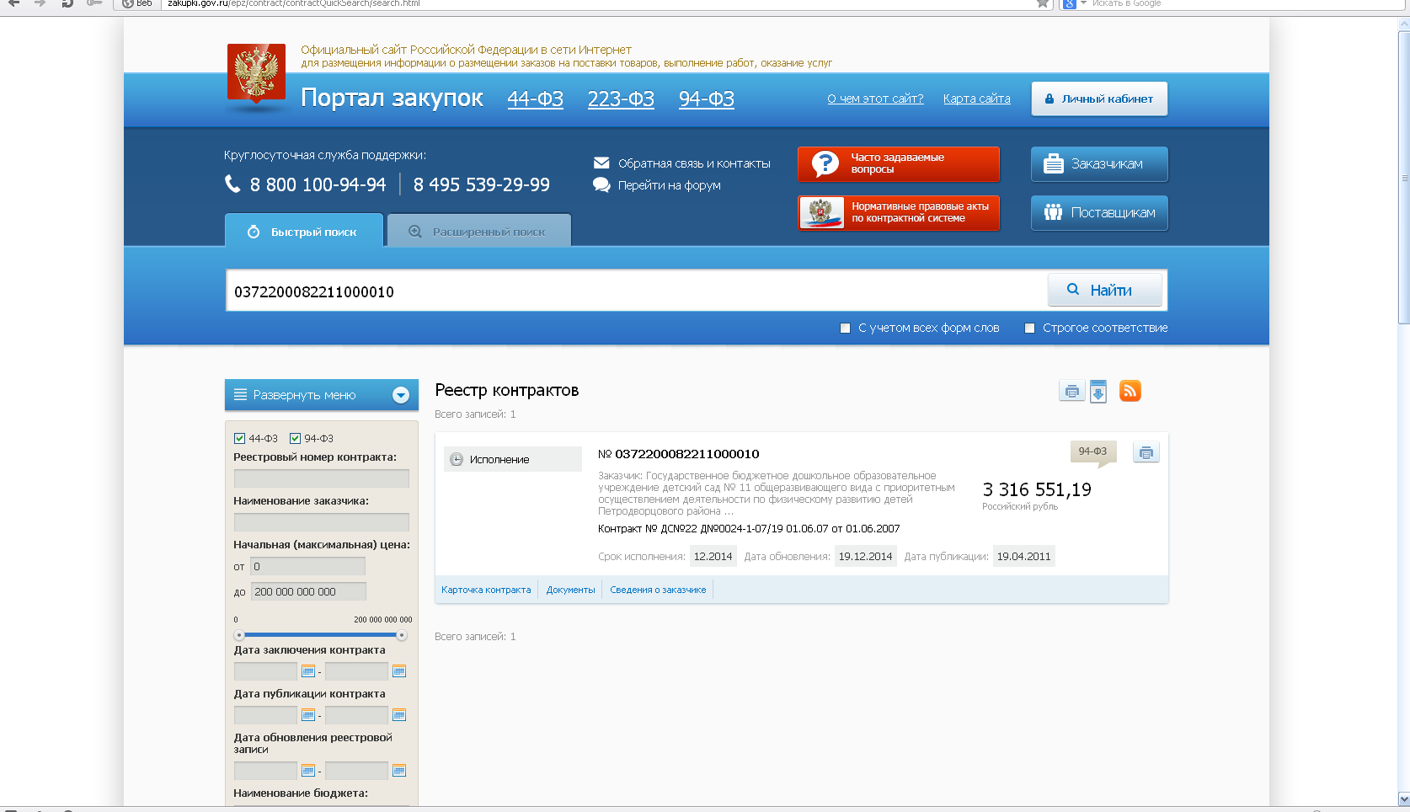Open the 'Документы' link of contract
Image resolution: width=1410 pixels, height=812 pixels.
(570, 590)
